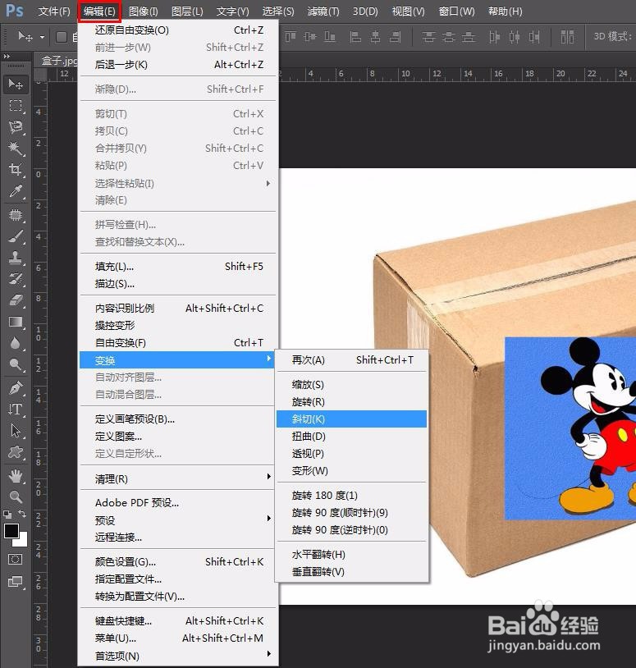
Task: Reset default foreground and background colors
Action: point(7,514)
